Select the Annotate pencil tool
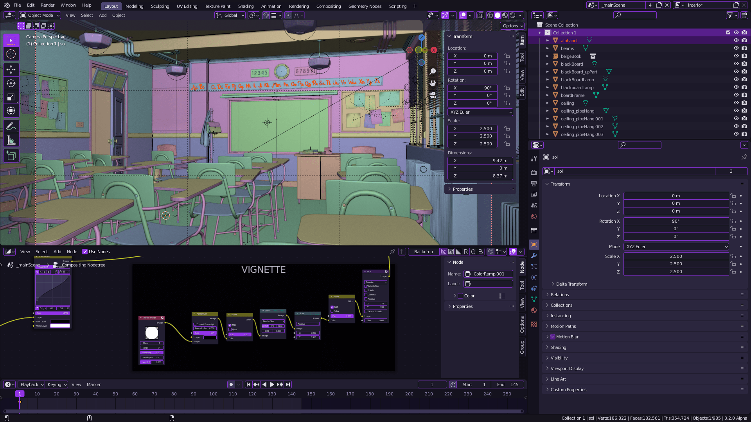Screen dimensions: 751x422 point(11,126)
